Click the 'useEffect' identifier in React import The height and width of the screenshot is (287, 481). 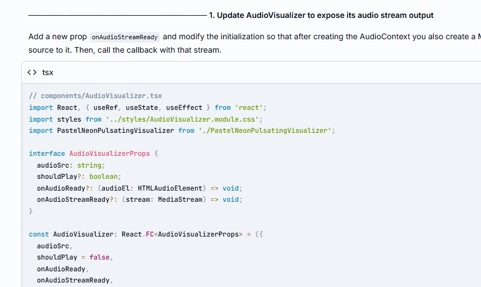pyautogui.click(x=184, y=108)
